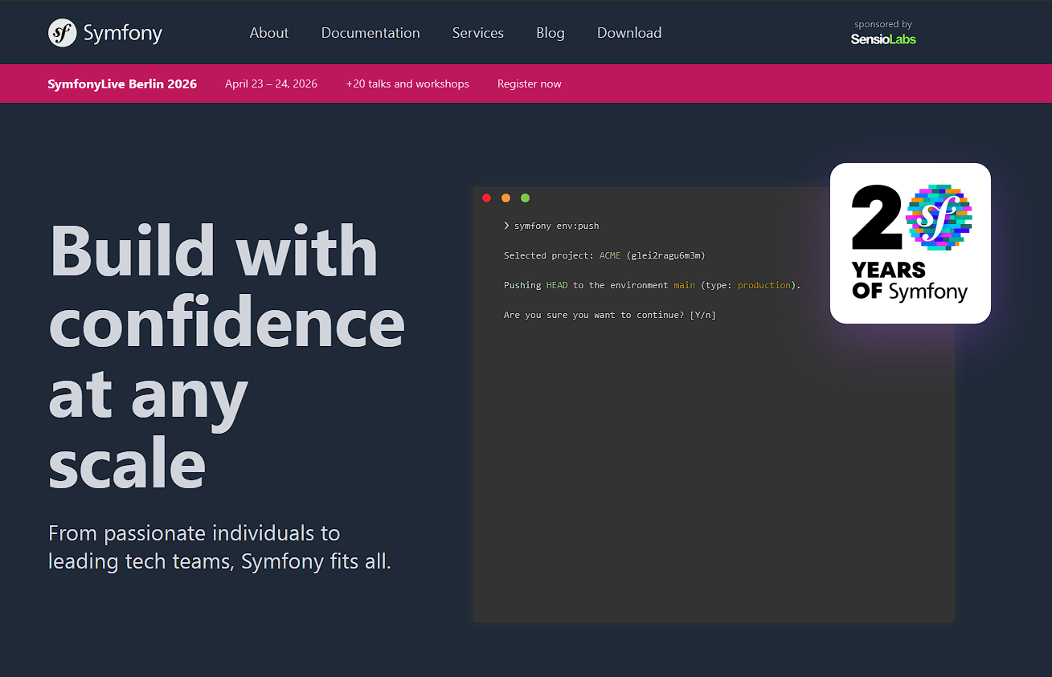The height and width of the screenshot is (677, 1052).
Task: Click the [Y/n] confirmation prompt in terminal
Action: tap(702, 314)
